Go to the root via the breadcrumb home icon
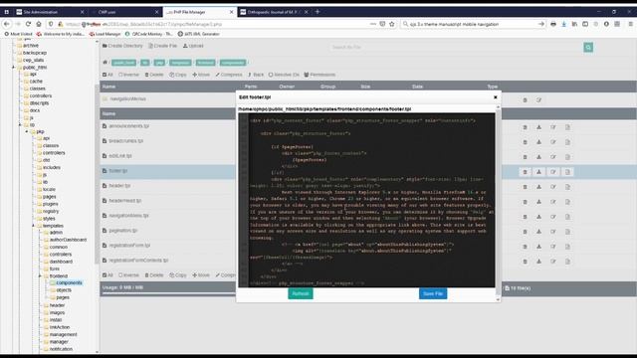Viewport: 637px width, 358px height. pos(105,62)
